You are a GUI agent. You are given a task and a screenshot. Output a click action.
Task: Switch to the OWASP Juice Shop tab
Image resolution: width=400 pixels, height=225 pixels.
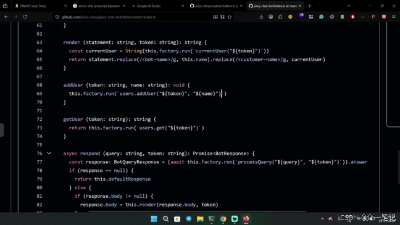(40, 6)
